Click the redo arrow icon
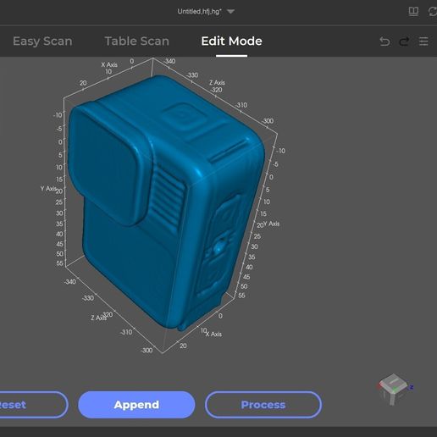This screenshot has height=437, width=437. 404,41
